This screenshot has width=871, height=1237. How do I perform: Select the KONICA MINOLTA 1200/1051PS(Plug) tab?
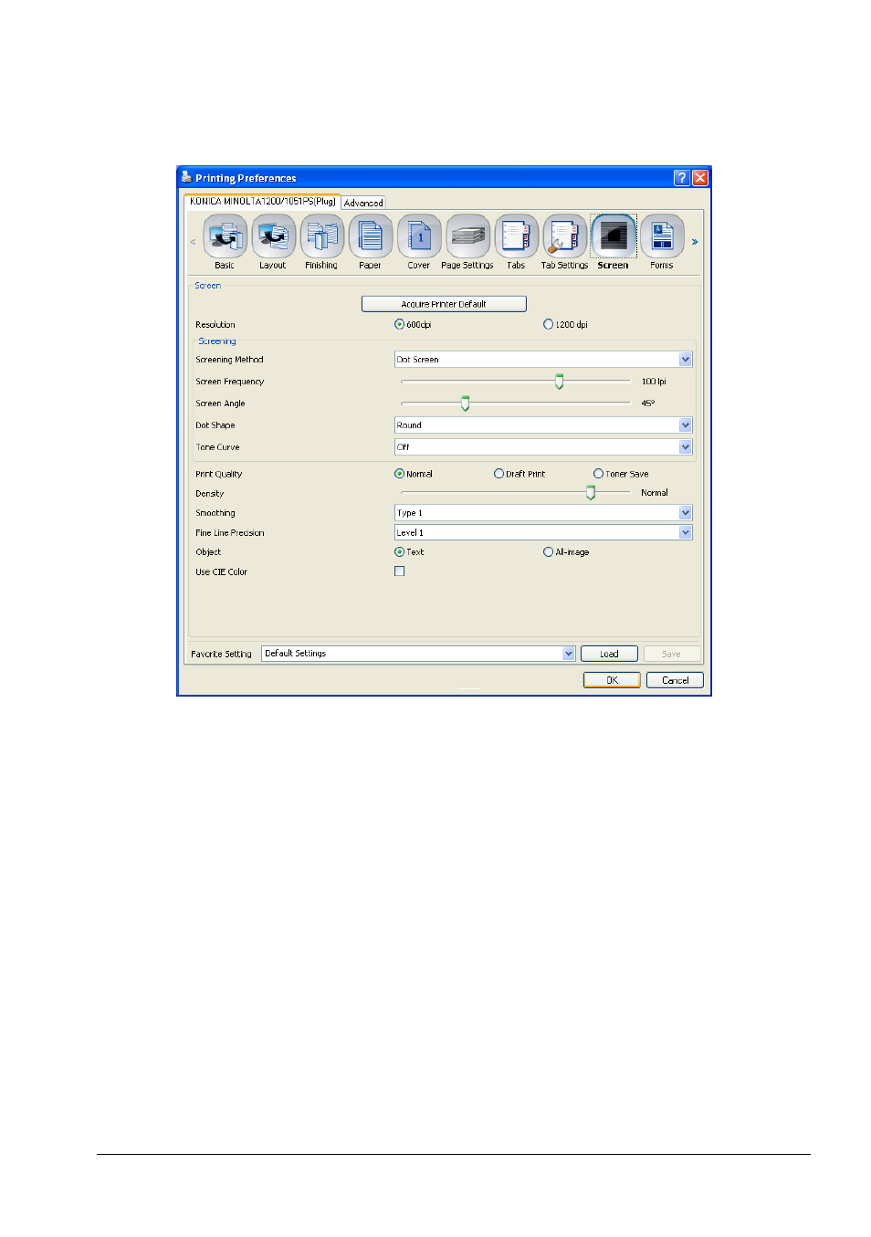tap(263, 202)
